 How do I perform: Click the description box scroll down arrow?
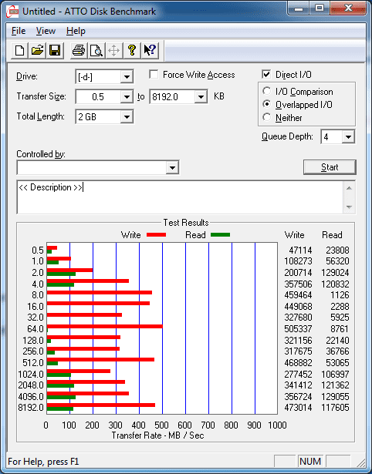[x=349, y=207]
